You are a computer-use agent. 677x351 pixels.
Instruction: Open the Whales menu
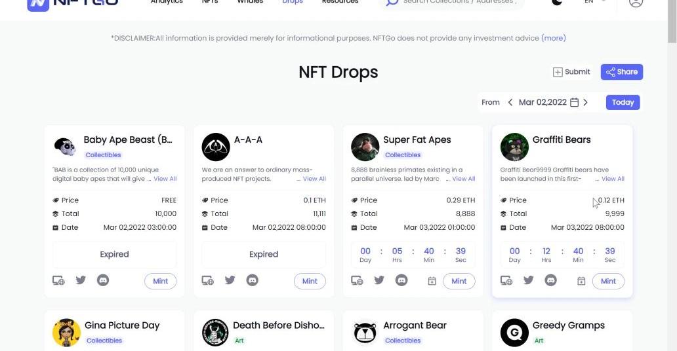pos(250,2)
